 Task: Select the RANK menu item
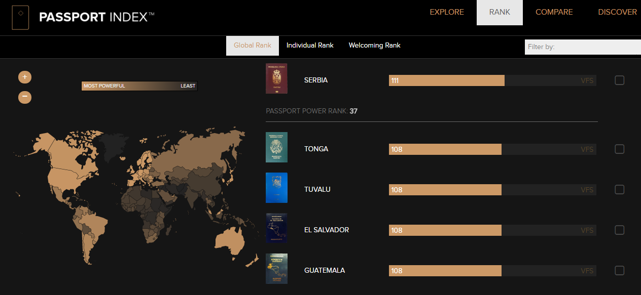point(500,13)
